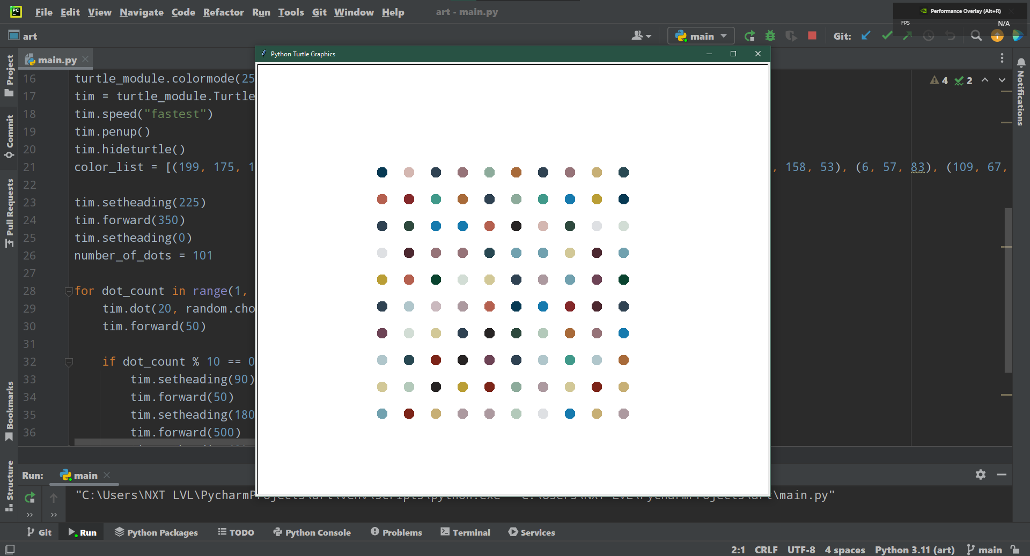
Task: Run the main script with the Run icon
Action: tap(749, 36)
